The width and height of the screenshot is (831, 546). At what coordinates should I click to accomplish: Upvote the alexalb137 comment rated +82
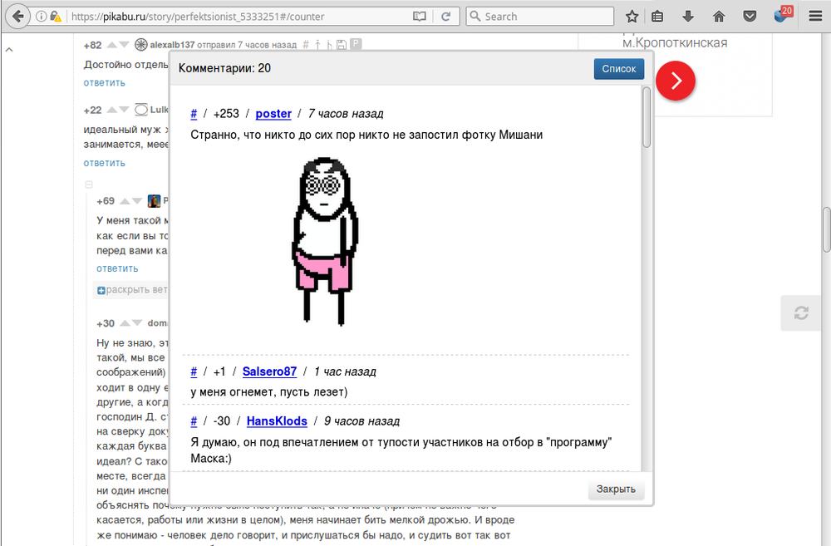pos(112,45)
